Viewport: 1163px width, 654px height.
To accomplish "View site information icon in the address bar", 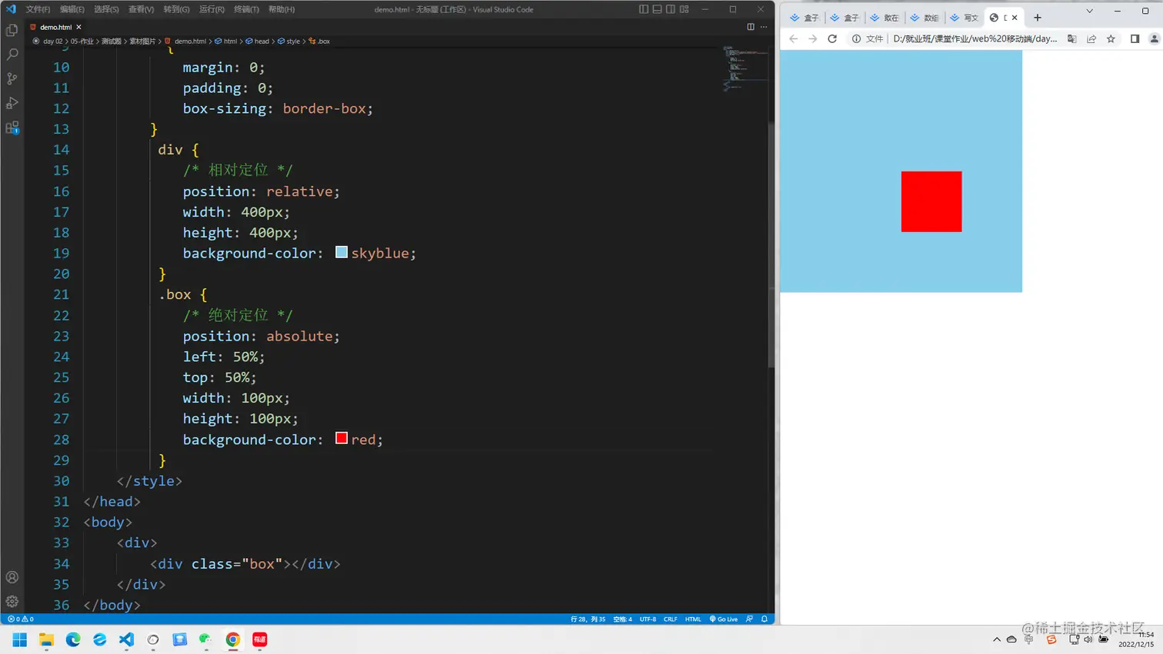I will tap(856, 38).
